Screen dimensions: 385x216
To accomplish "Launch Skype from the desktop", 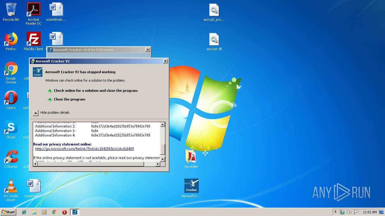I will click(11, 130).
